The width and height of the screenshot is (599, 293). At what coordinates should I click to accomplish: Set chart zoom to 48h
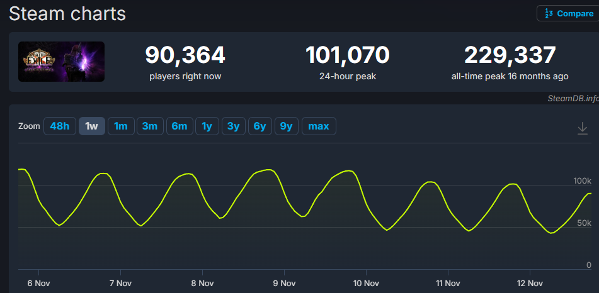point(60,126)
